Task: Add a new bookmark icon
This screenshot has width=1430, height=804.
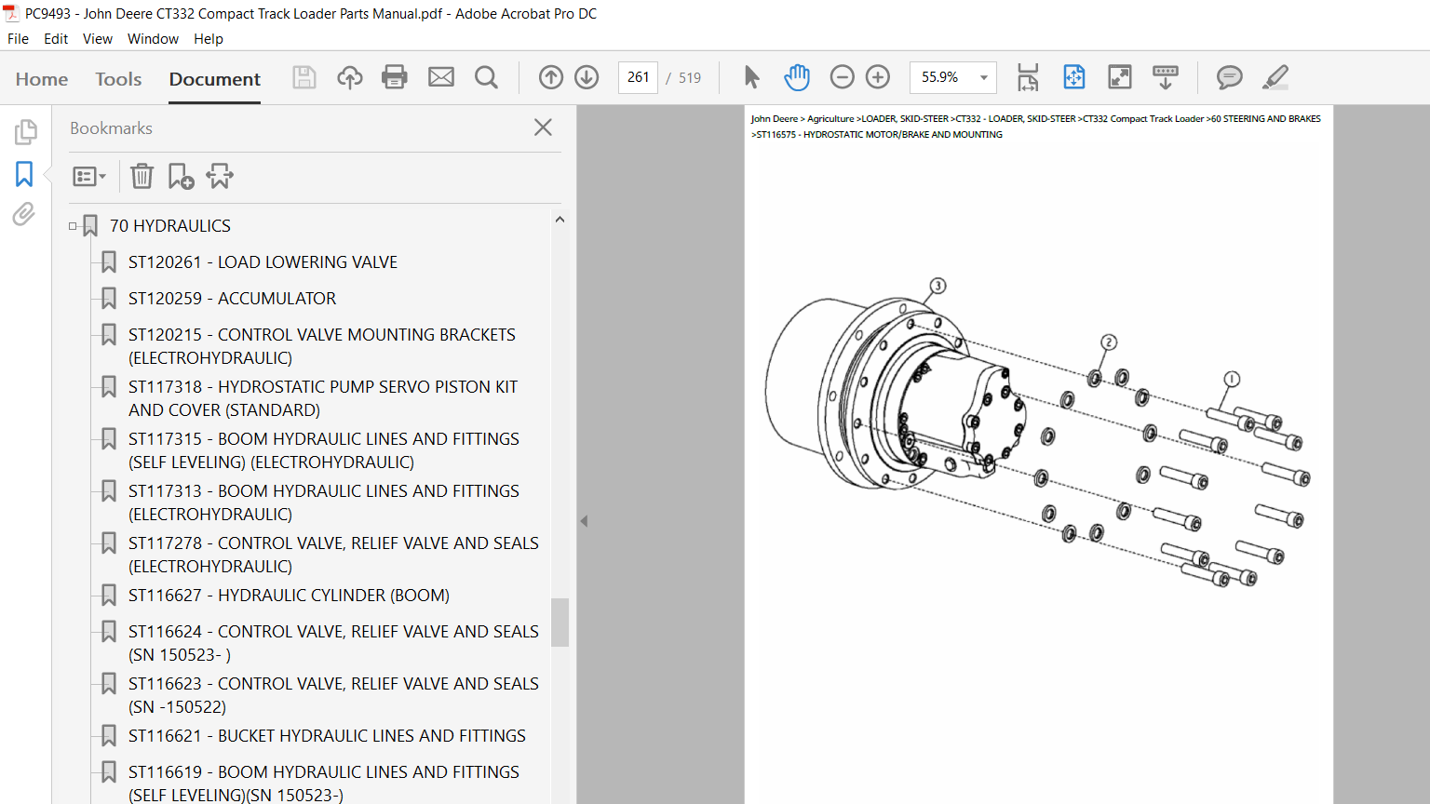Action: pyautogui.click(x=181, y=176)
